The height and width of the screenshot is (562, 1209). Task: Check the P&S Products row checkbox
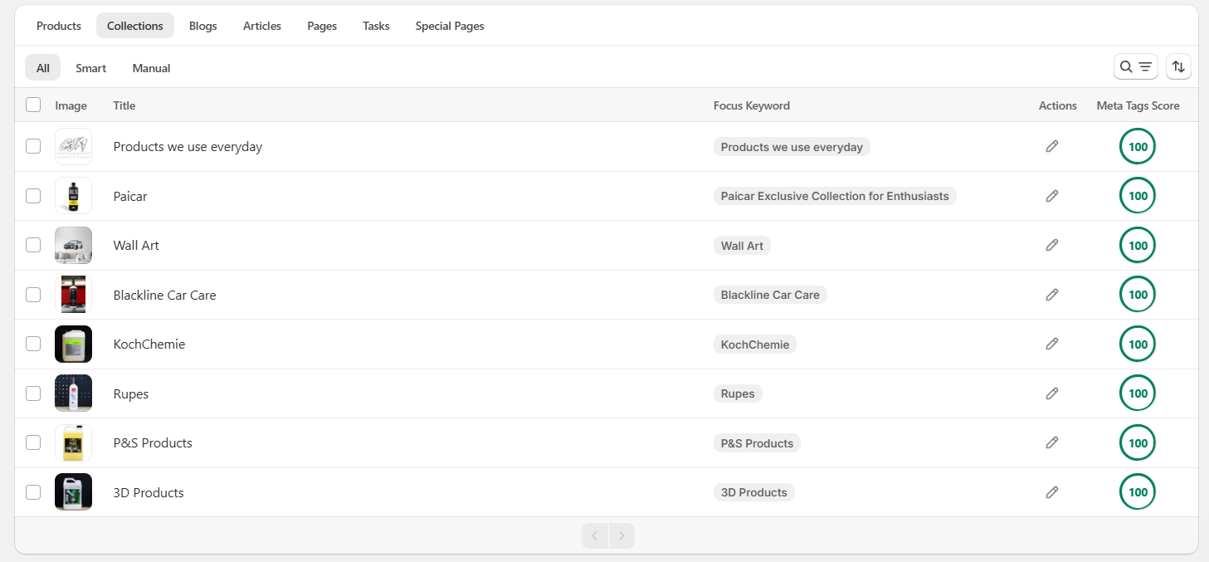coord(33,442)
